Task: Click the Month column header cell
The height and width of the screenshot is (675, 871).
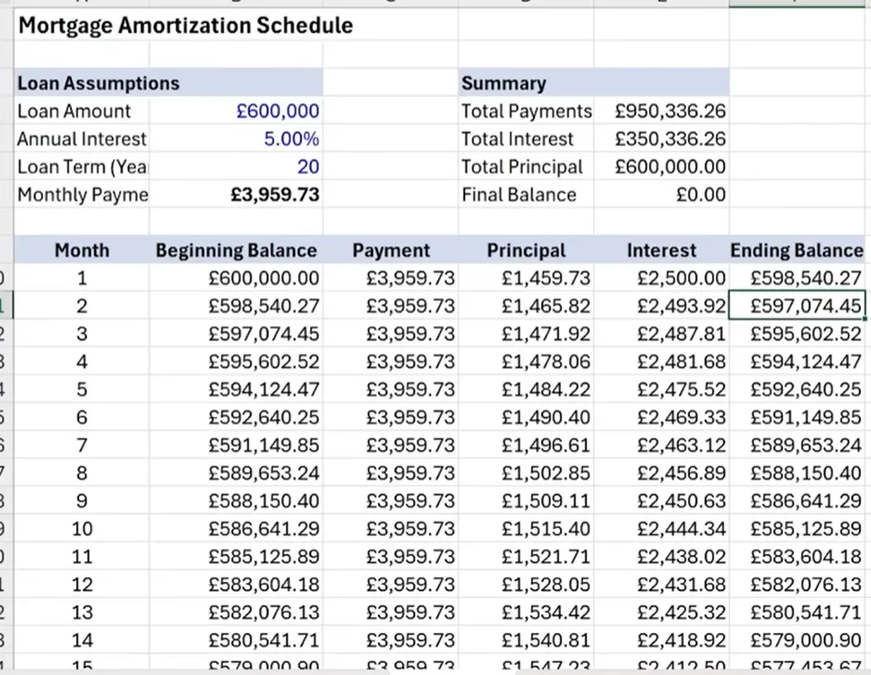Action: click(82, 251)
